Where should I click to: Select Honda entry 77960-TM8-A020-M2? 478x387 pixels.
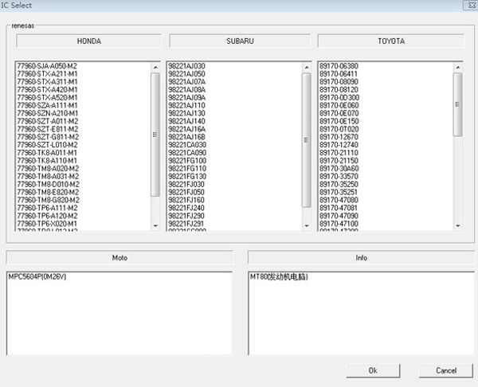click(48, 169)
